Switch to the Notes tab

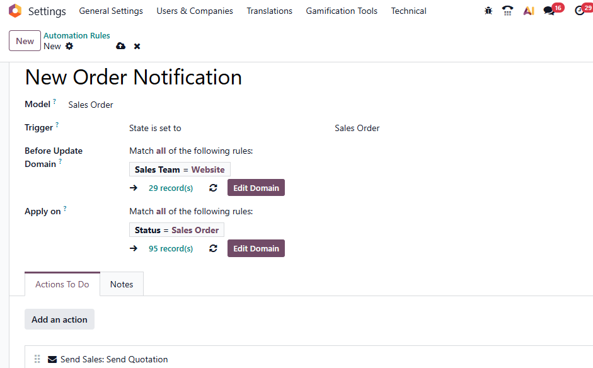click(x=122, y=284)
